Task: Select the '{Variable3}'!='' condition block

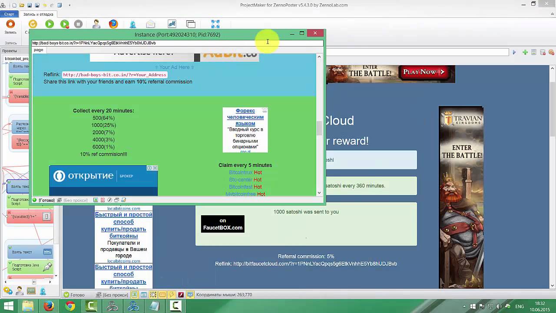Action: pos(30,216)
